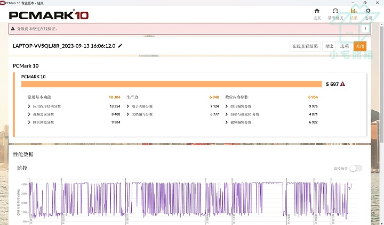The image size is (384, 225).
Task: Click the overall score 5 697
Action: point(332,84)
